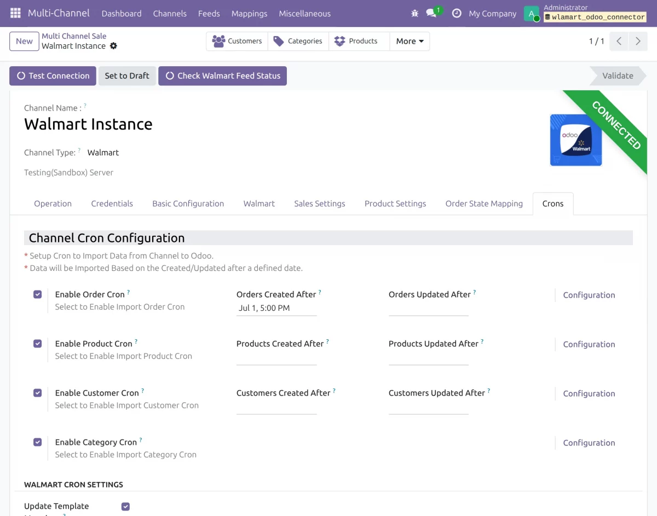Switch to the Basic Configuration tab
Viewport: 657px width, 516px height.
[x=188, y=204]
